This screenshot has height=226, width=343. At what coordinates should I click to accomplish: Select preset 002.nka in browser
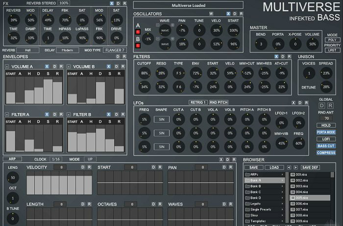click(310, 181)
